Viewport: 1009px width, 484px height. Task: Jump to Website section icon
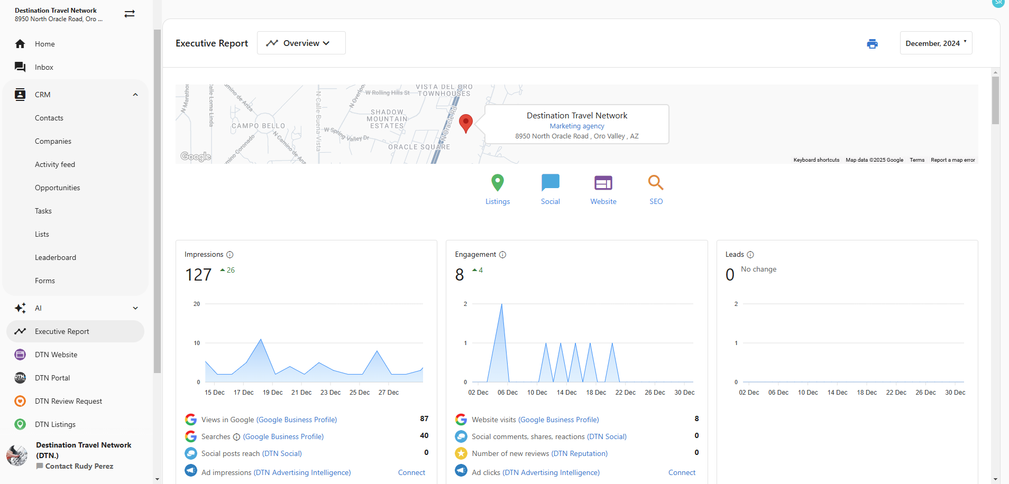point(603,183)
